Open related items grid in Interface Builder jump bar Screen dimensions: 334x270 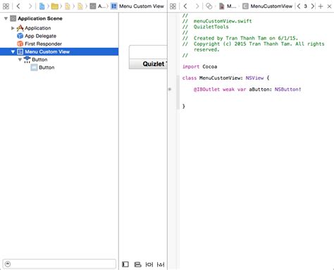6,6
